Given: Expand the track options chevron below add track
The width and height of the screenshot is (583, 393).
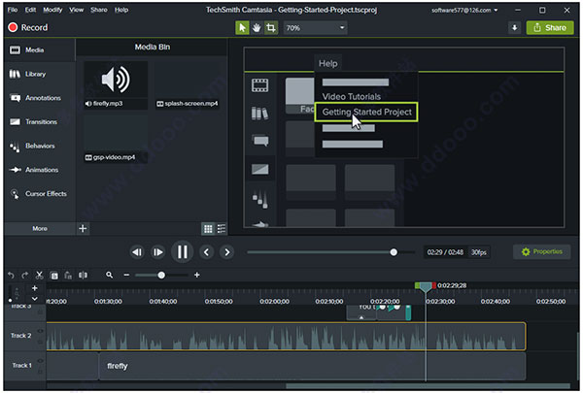Looking at the screenshot, I should [35, 299].
